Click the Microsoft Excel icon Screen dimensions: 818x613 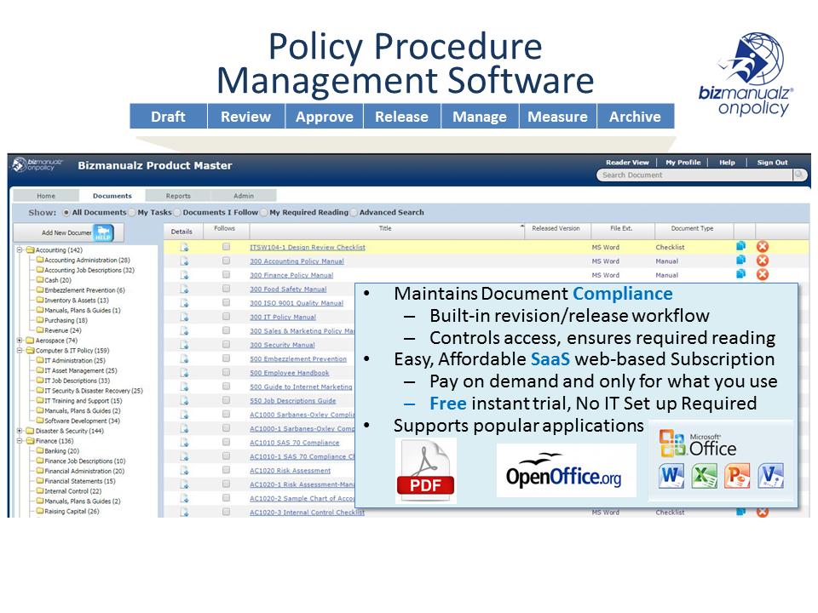705,475
